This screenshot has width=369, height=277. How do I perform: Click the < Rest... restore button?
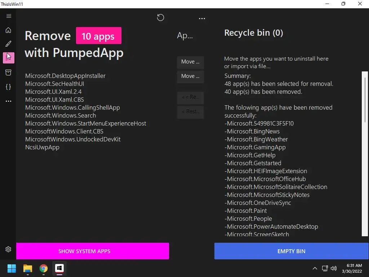click(x=190, y=112)
